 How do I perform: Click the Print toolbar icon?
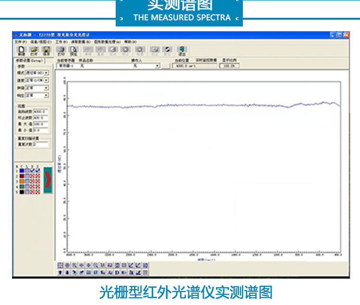coord(61,51)
